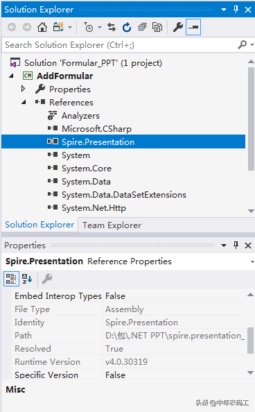This screenshot has width=255, height=412.
Task: Collapse the References tree node
Action: pyautogui.click(x=24, y=102)
